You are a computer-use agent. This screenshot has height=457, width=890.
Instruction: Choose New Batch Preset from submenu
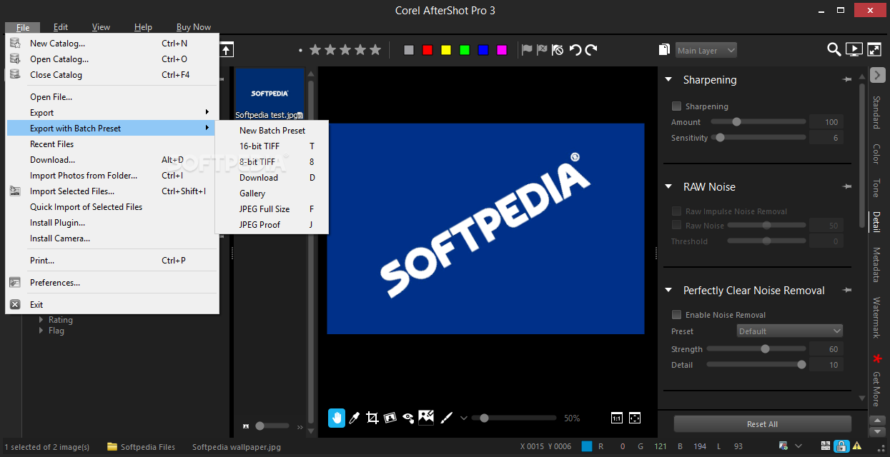click(x=272, y=130)
